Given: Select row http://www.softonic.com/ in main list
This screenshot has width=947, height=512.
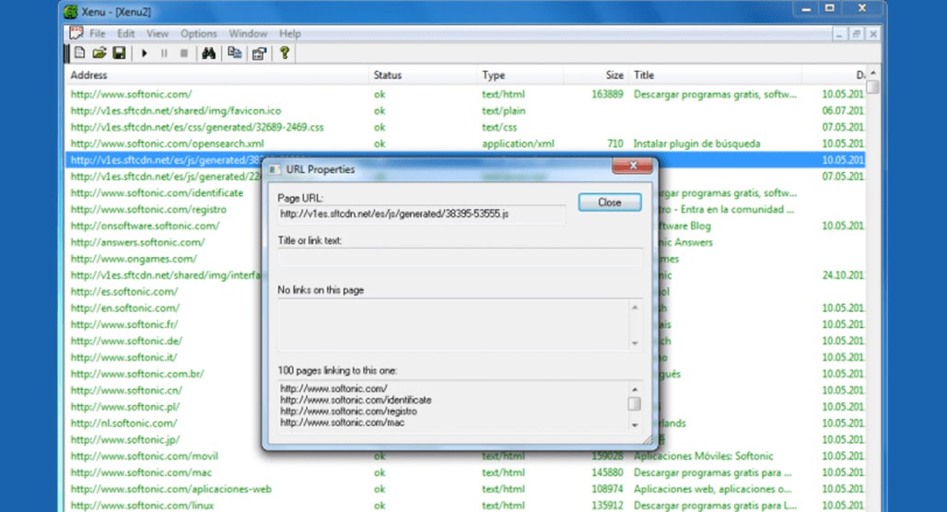Looking at the screenshot, I should coord(131,94).
